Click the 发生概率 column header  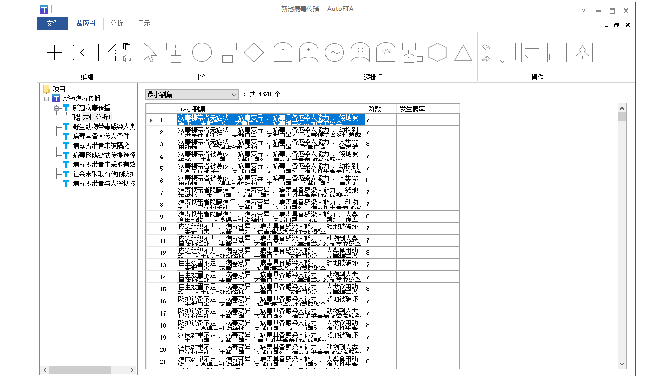[x=427, y=109]
